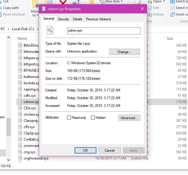Screen dimensions: 188x175
Task: Open the Details tab
Action: pos(78,19)
